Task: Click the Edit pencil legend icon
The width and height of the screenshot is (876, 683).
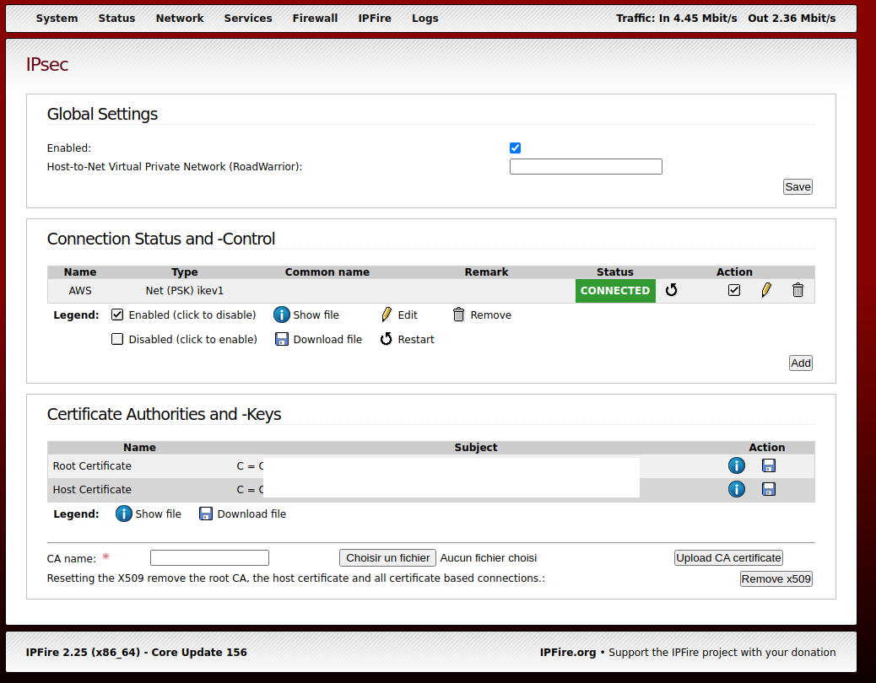Action: click(386, 315)
